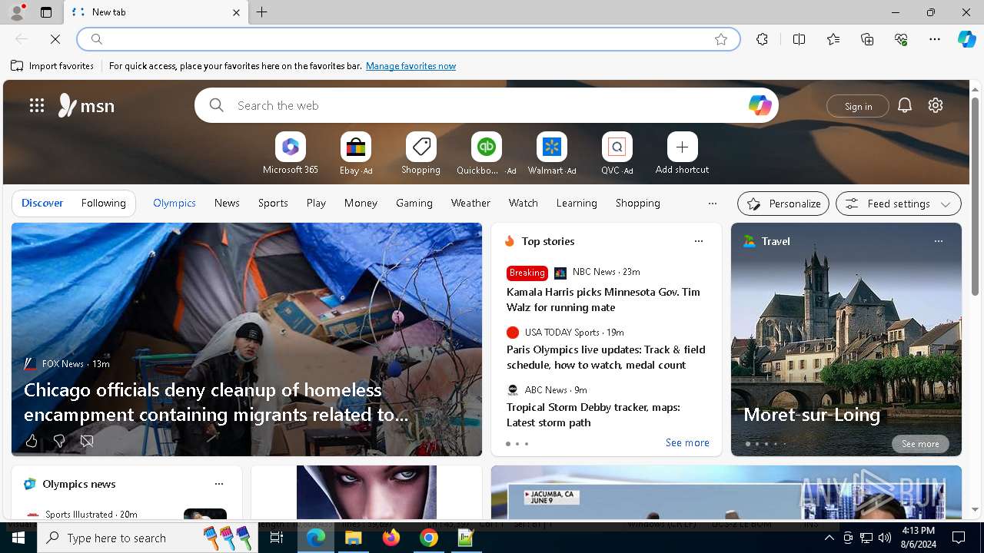Open the Walmart shortcut tile
Viewport: 984px width, 553px height.
pos(552,154)
